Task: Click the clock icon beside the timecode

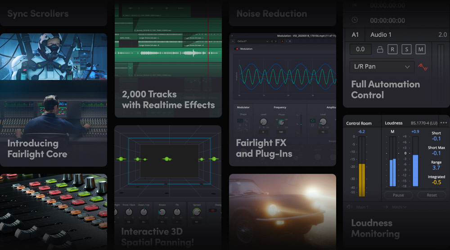Action: [354, 20]
